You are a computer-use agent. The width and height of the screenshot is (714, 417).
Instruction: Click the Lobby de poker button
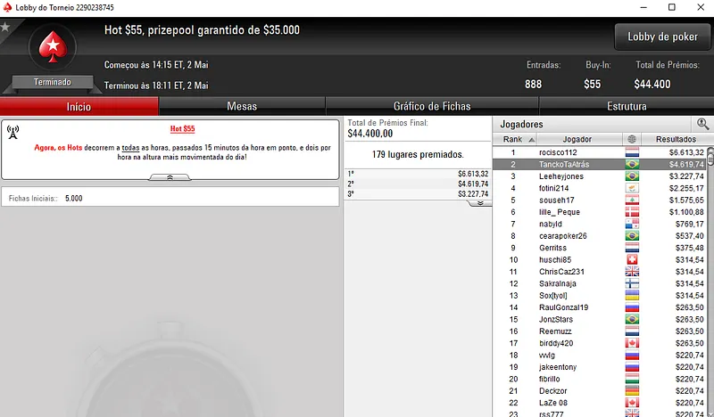[x=662, y=37]
